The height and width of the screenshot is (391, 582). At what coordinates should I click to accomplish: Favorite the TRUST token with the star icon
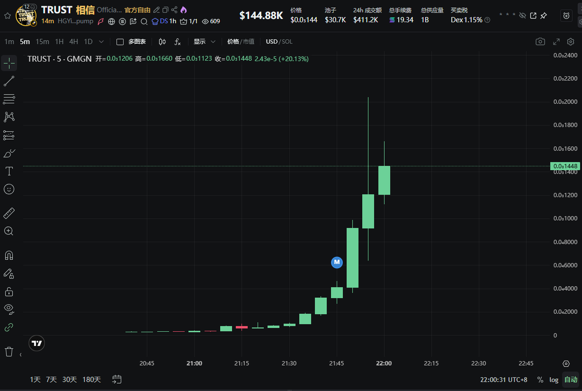[7, 16]
